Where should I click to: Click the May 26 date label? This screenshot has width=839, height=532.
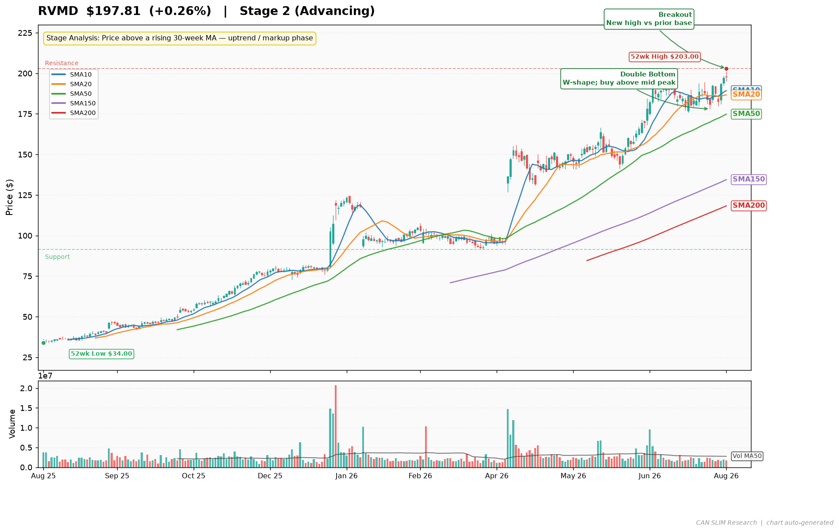point(573,476)
